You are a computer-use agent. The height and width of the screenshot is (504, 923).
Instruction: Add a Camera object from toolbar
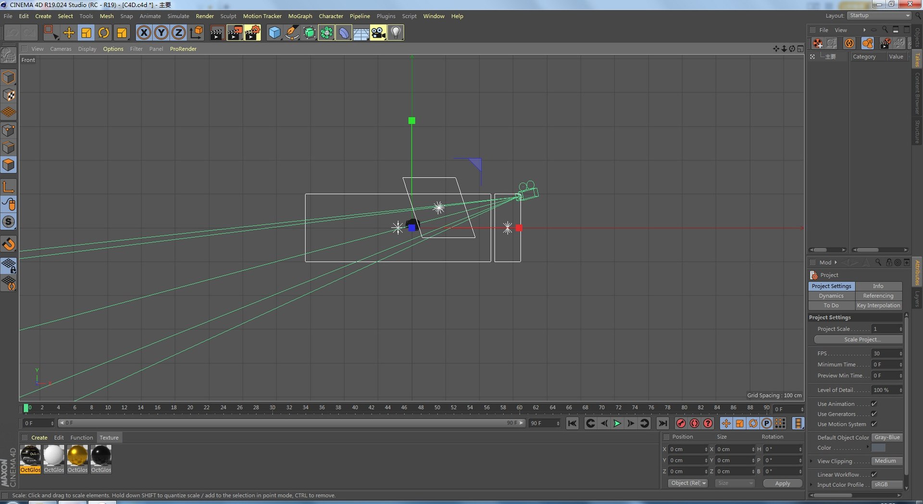click(x=378, y=33)
